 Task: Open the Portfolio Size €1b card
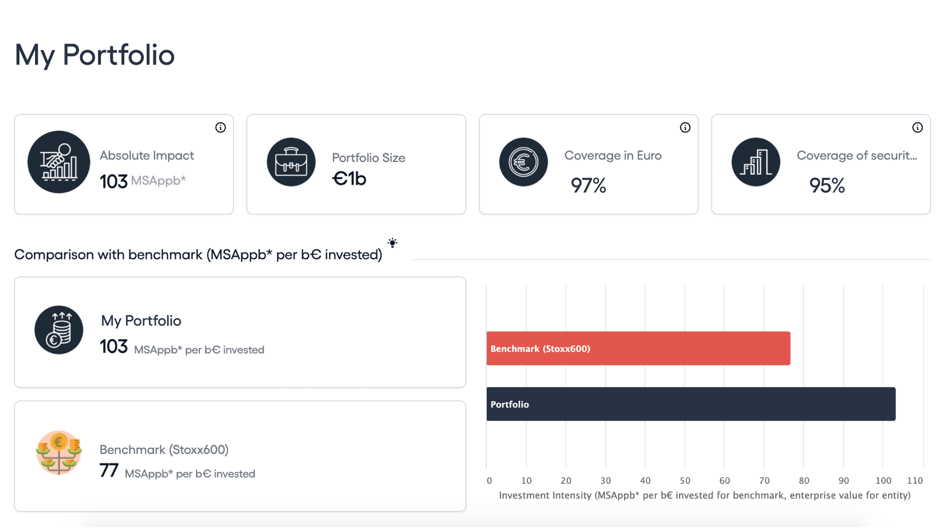coord(349,178)
